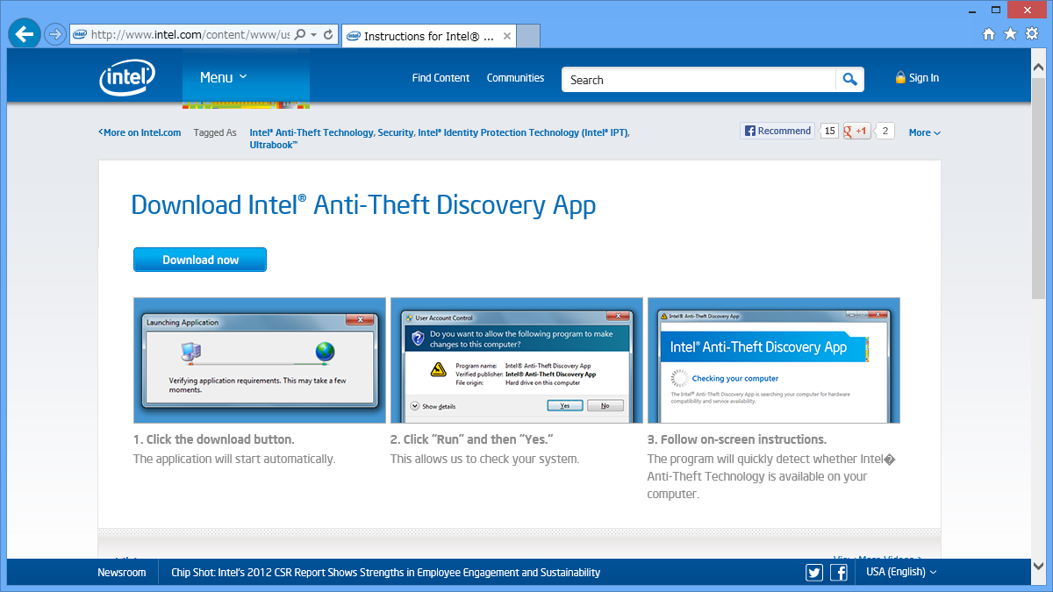1053x592 pixels.
Task: Open the browser Tools gear icon
Action: (x=1032, y=34)
